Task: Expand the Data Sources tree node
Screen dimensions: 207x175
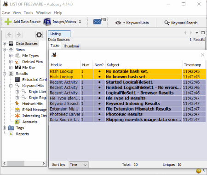Action: coord(5,44)
